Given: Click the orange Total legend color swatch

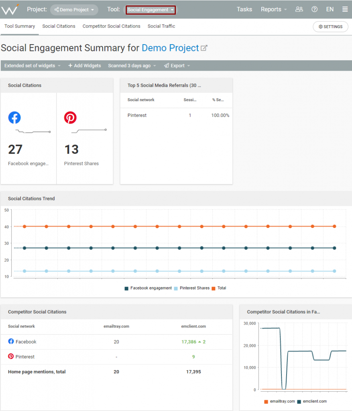Looking at the screenshot, I should coord(214,288).
